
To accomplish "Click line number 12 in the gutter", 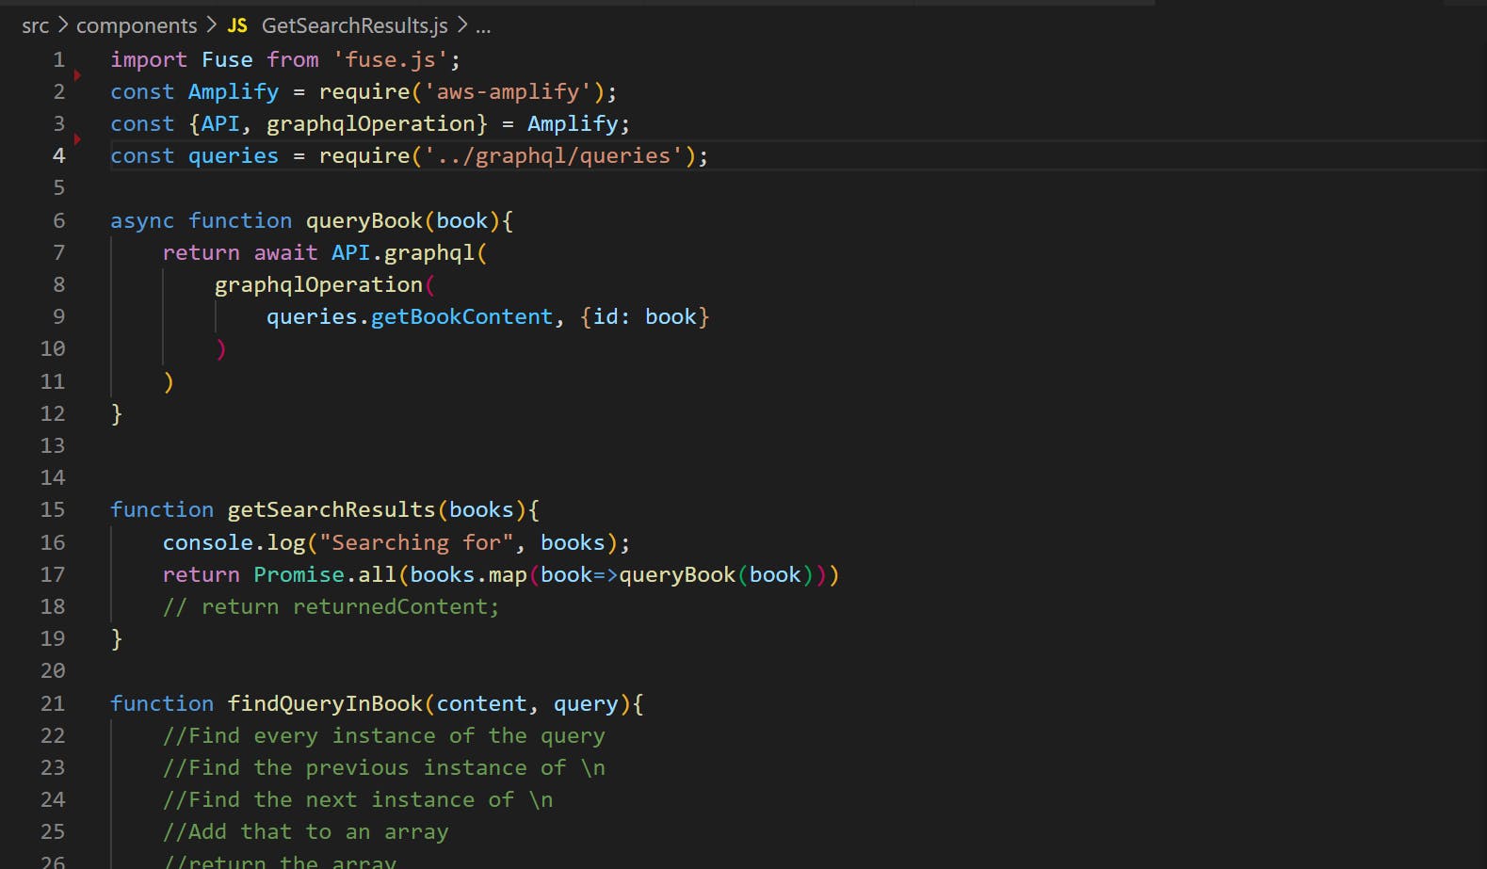I will [53, 413].
